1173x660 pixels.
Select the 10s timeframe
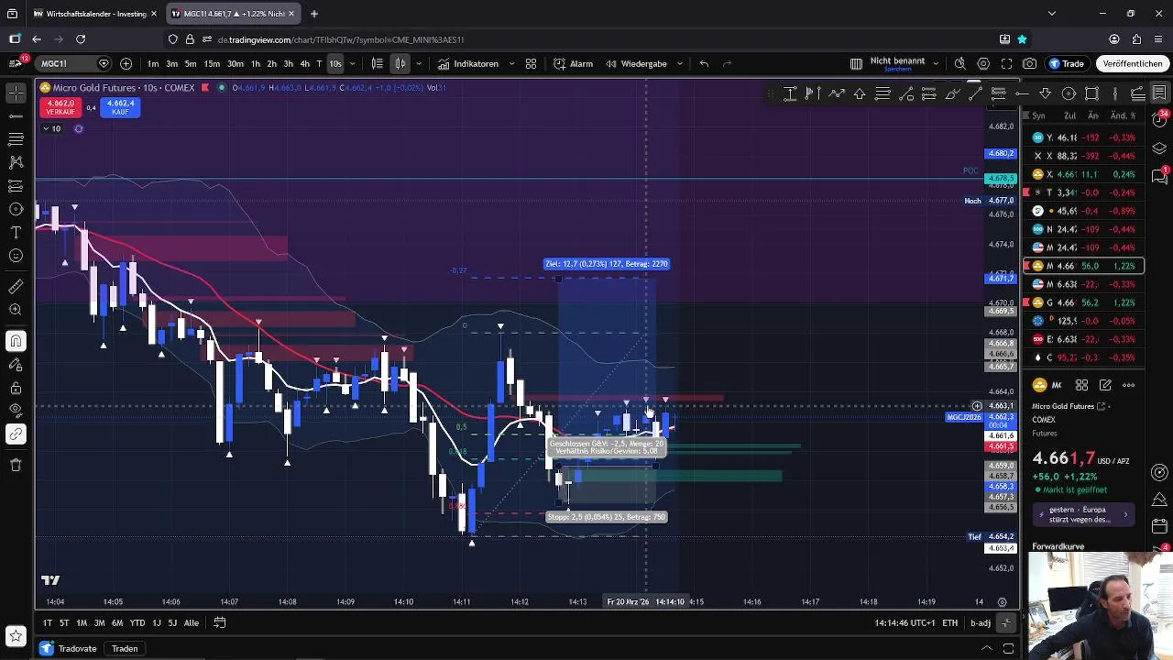point(335,63)
